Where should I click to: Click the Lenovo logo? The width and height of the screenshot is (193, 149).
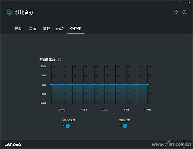point(13,144)
